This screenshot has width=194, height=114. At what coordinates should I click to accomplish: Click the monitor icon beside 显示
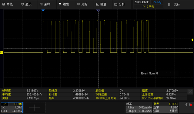coord(22,4)
